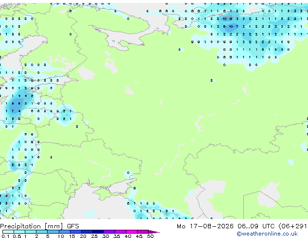Click the "Precipitation [mm]" legend title
Image resolution: width=308 pixels, height=238 pixels.
pyautogui.click(x=32, y=226)
